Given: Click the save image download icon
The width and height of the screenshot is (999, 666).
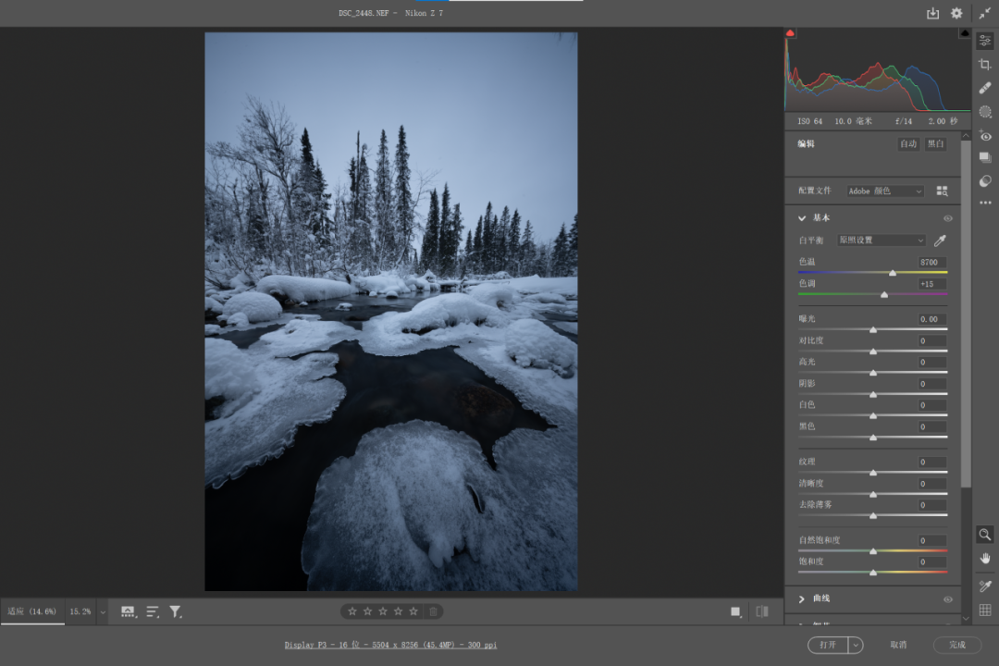Looking at the screenshot, I should (932, 13).
